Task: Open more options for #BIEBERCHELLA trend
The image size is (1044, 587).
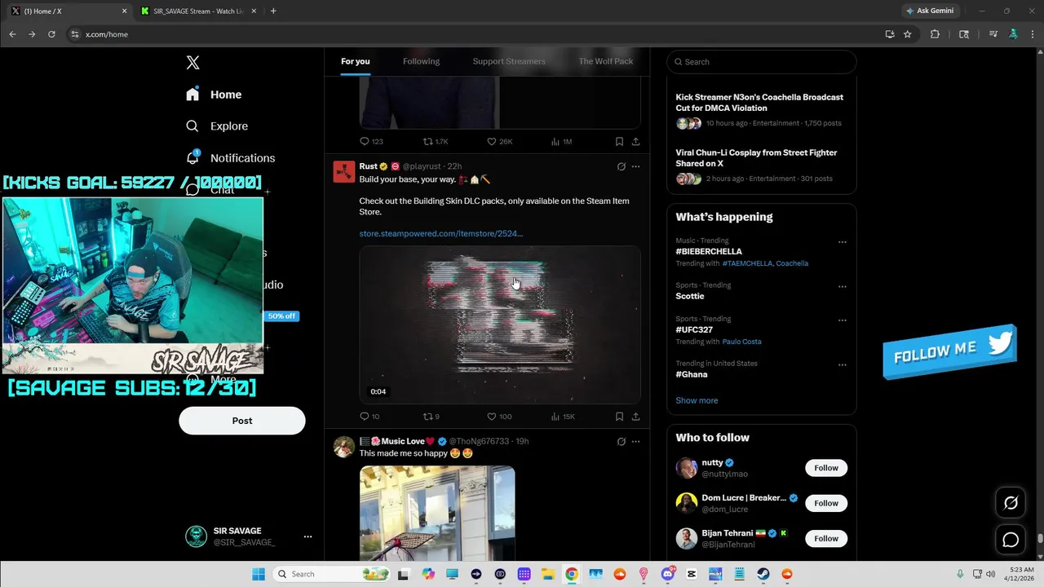Action: coord(843,242)
